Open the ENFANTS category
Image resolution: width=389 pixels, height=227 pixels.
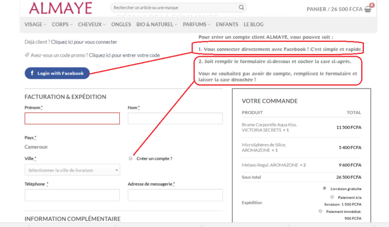[227, 24]
